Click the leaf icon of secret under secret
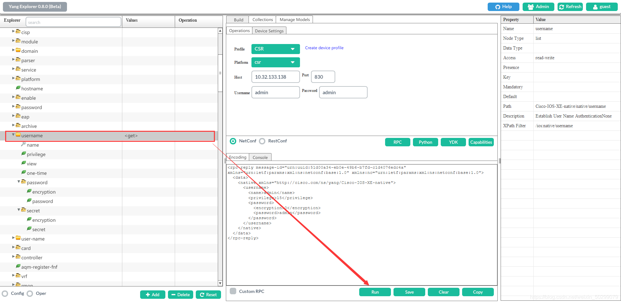 [x=29, y=229]
